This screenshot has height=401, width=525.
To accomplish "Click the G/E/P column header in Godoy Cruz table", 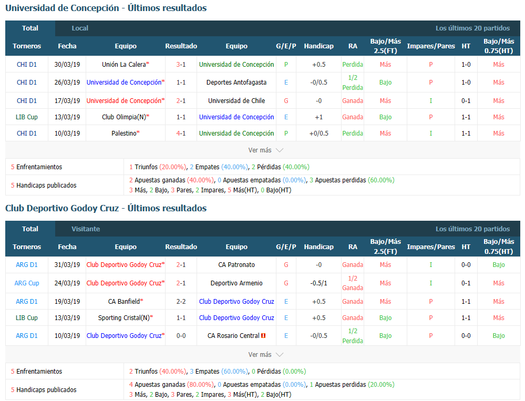I will point(286,246).
